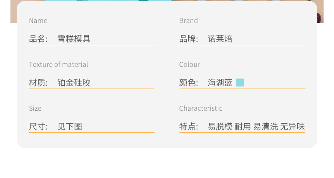Click the 易脱模 characteristic text

click(220, 127)
